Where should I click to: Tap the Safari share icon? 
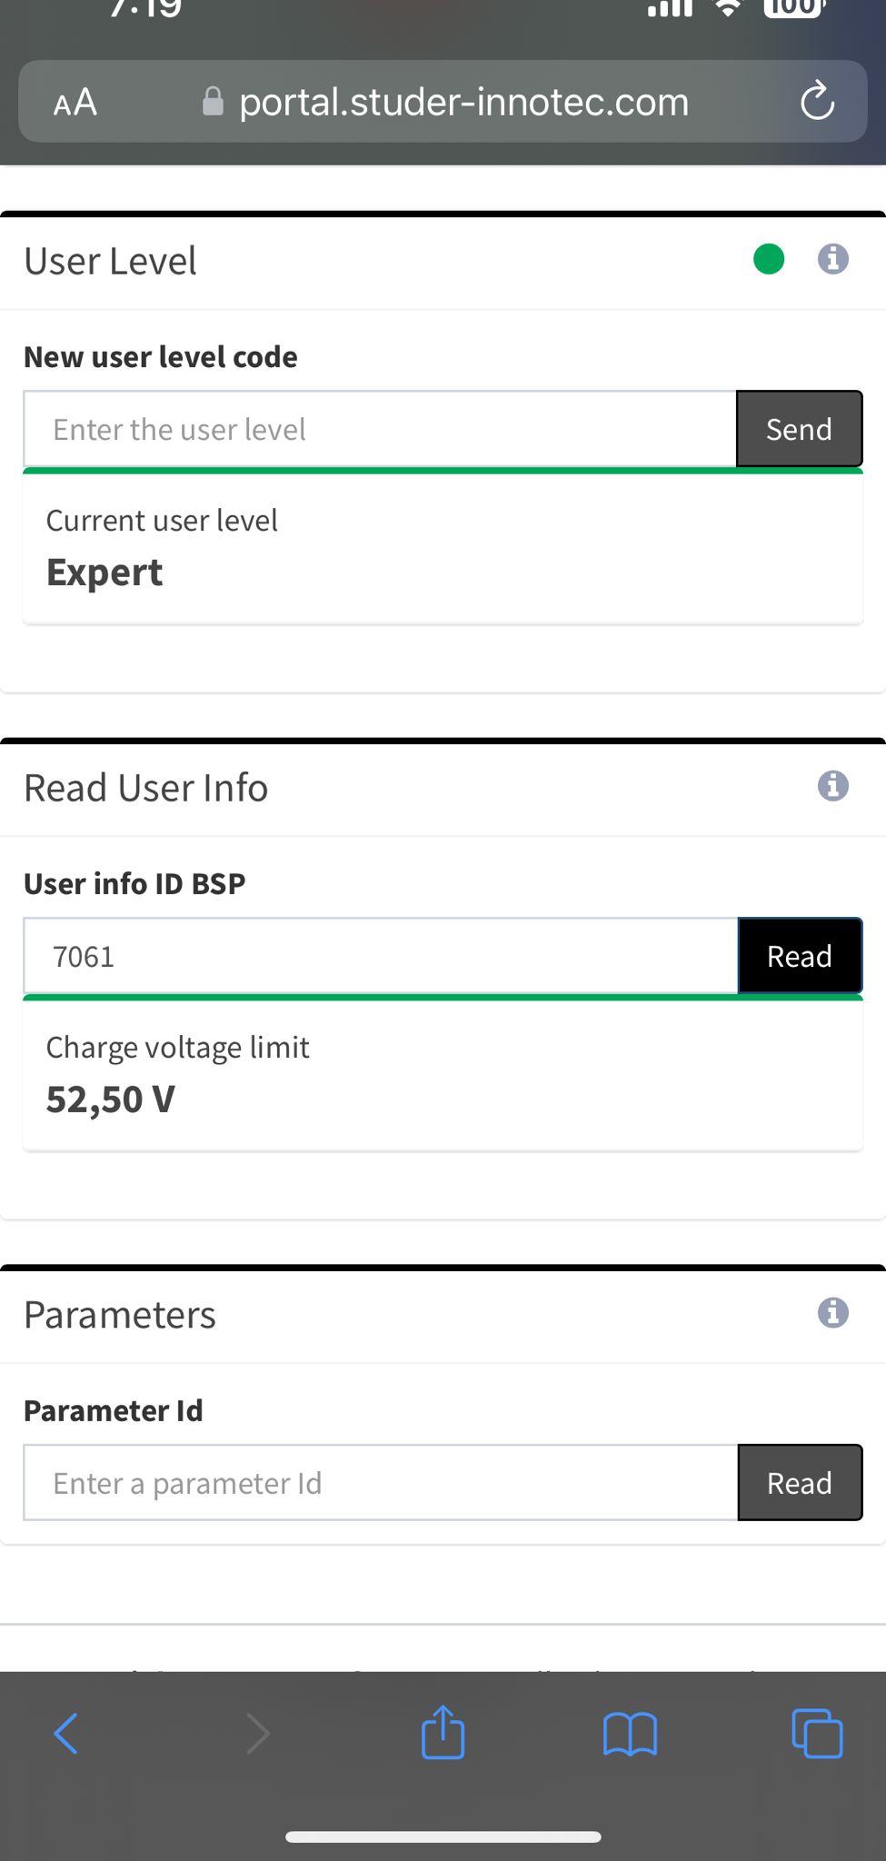(443, 1733)
